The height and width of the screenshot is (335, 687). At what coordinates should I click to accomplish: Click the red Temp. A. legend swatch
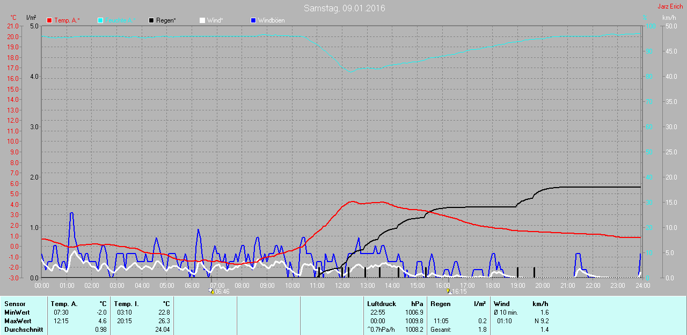50,20
